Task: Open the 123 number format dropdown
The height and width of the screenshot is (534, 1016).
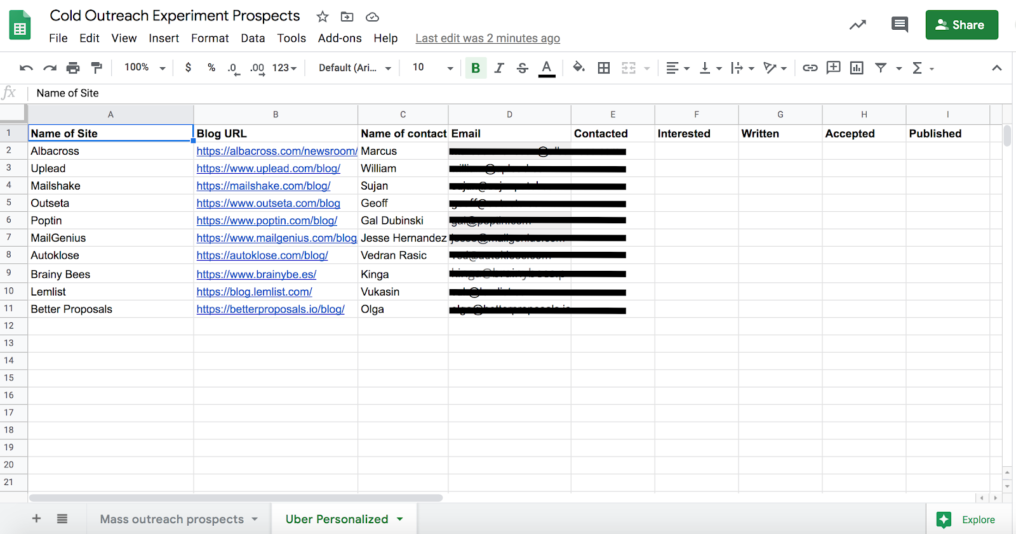Action: (x=284, y=68)
